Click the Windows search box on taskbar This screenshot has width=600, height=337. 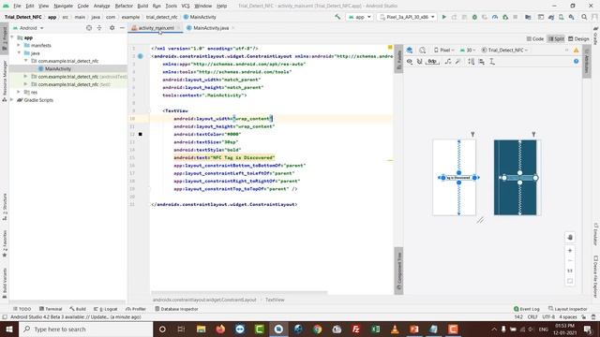85,329
